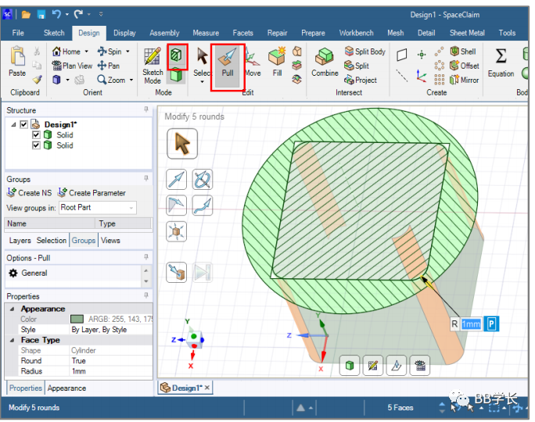Viewport: 535px width, 422px height.
Task: Open undo history dropdown arrow
Action: [x=67, y=14]
